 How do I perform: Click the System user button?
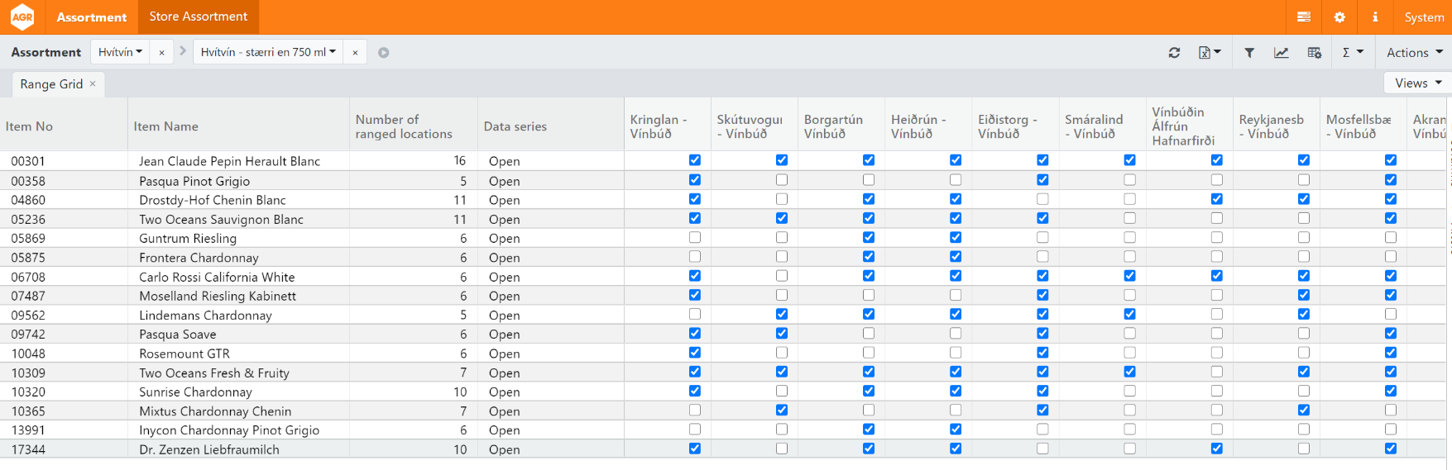[1424, 17]
